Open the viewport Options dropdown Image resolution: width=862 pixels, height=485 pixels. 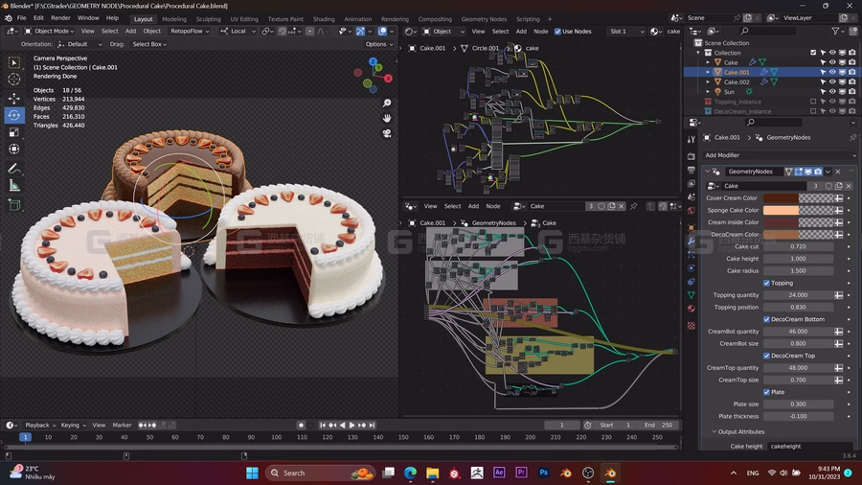[x=378, y=44]
